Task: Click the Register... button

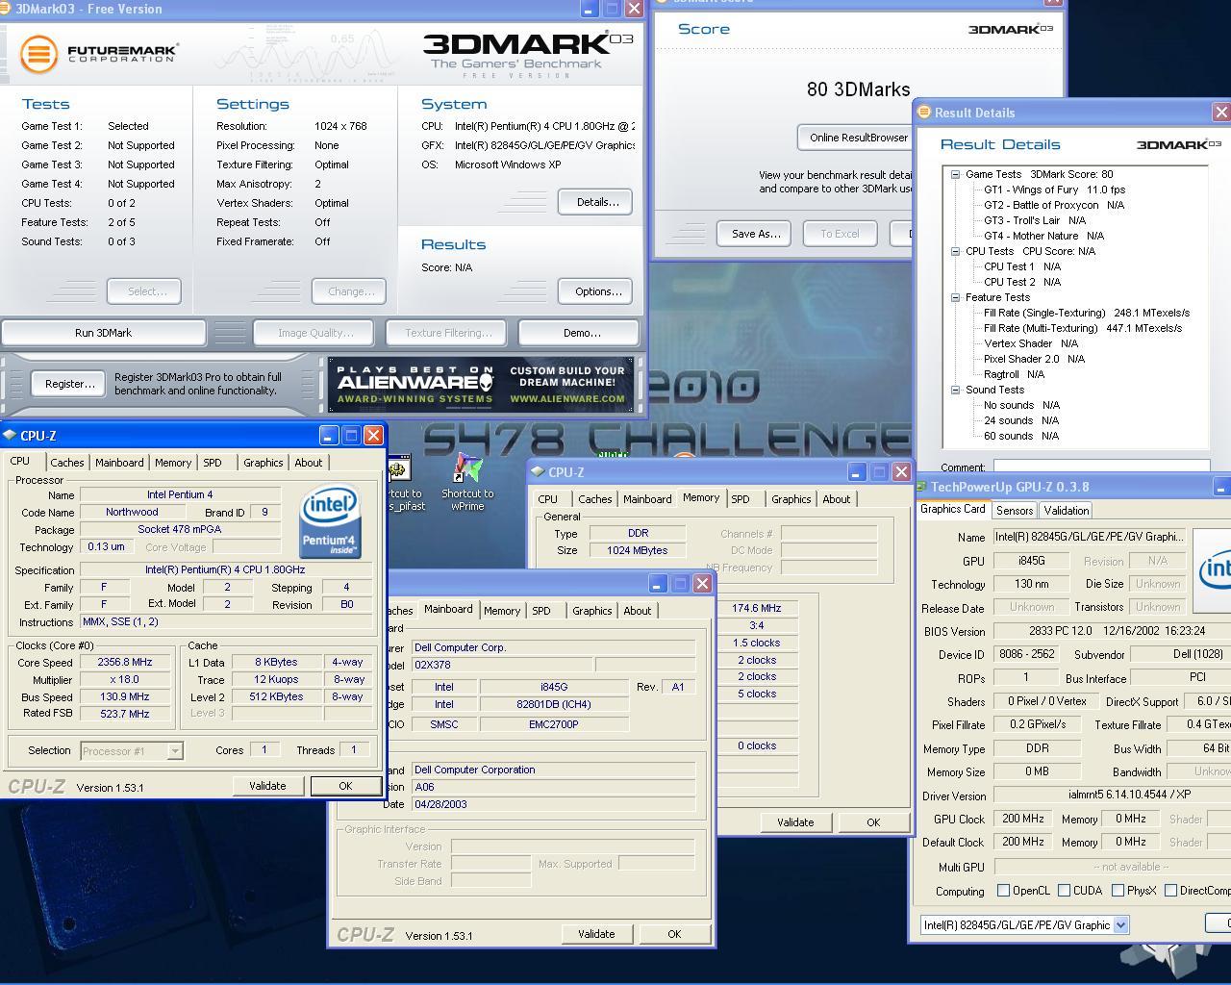Action: pyautogui.click(x=69, y=384)
